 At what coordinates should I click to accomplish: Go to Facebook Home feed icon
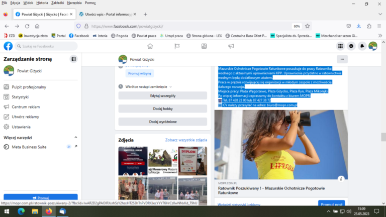pos(150,46)
